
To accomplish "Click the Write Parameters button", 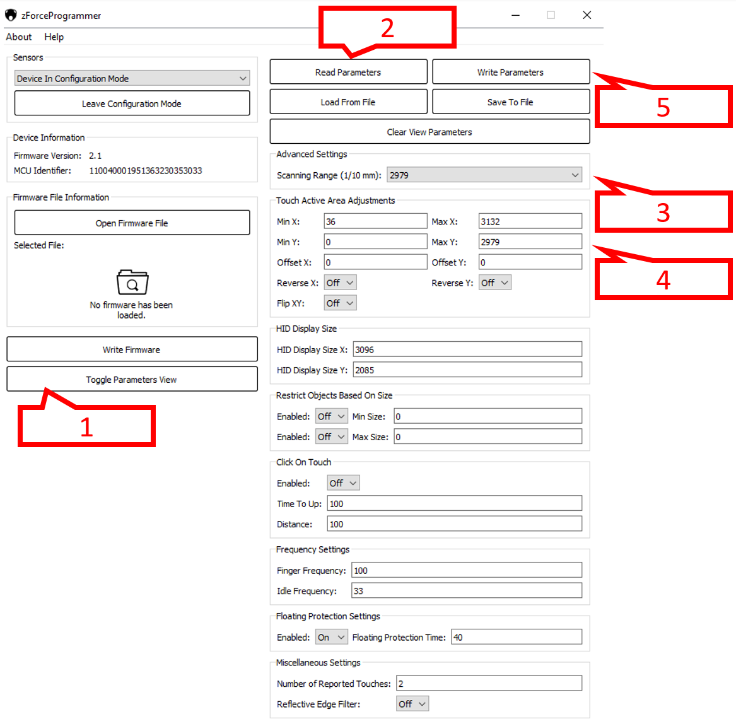I will click(x=510, y=72).
